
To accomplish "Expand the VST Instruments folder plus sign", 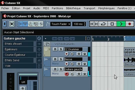I will pos(44,45).
